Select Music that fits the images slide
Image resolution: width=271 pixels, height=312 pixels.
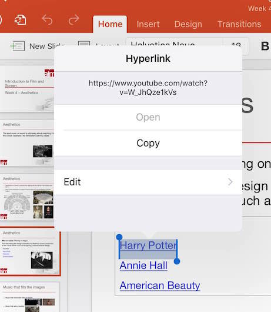point(30,297)
